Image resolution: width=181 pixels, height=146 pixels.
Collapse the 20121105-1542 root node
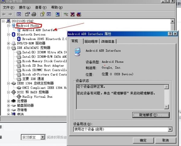coord(3,21)
